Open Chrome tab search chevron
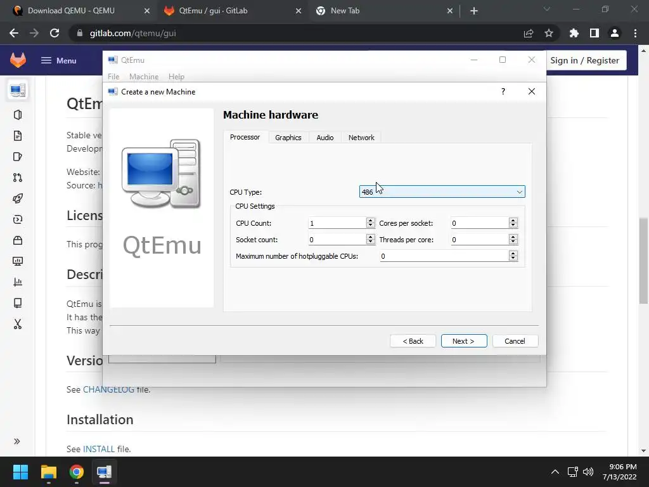Screen dimensions: 649x487 click(x=547, y=9)
